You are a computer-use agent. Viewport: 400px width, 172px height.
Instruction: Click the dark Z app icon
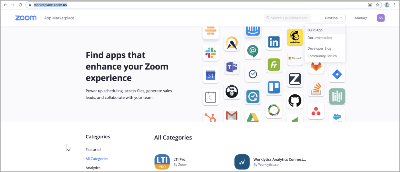295,79
